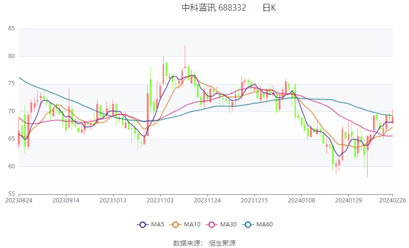Click the x-axis date 20240129
The width and height of the screenshot is (409, 248).
(348, 201)
